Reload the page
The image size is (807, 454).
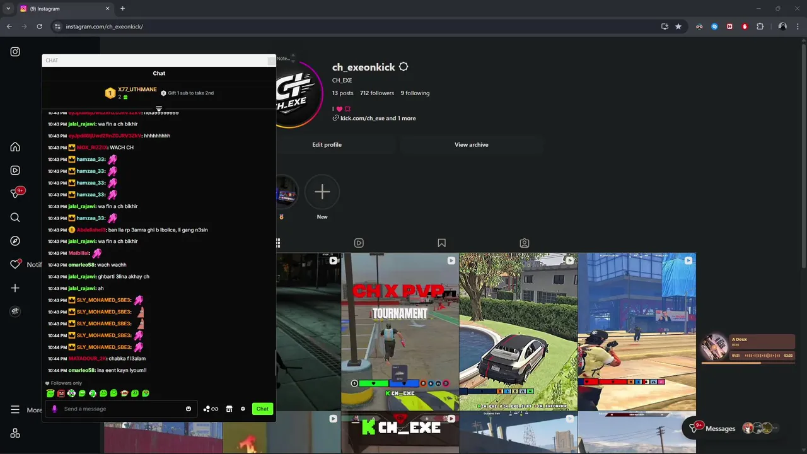point(39,26)
